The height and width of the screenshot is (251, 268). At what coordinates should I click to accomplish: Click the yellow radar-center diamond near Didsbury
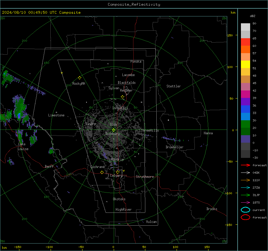click(x=113, y=130)
